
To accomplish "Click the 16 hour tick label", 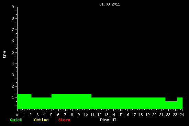I will coord(127,115).
